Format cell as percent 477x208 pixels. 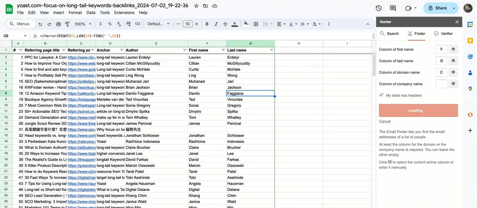[x=109, y=24]
